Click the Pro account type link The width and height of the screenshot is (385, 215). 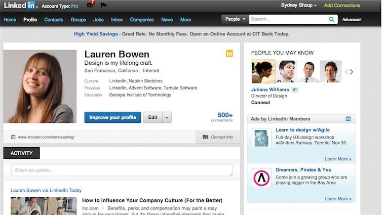(74, 6)
